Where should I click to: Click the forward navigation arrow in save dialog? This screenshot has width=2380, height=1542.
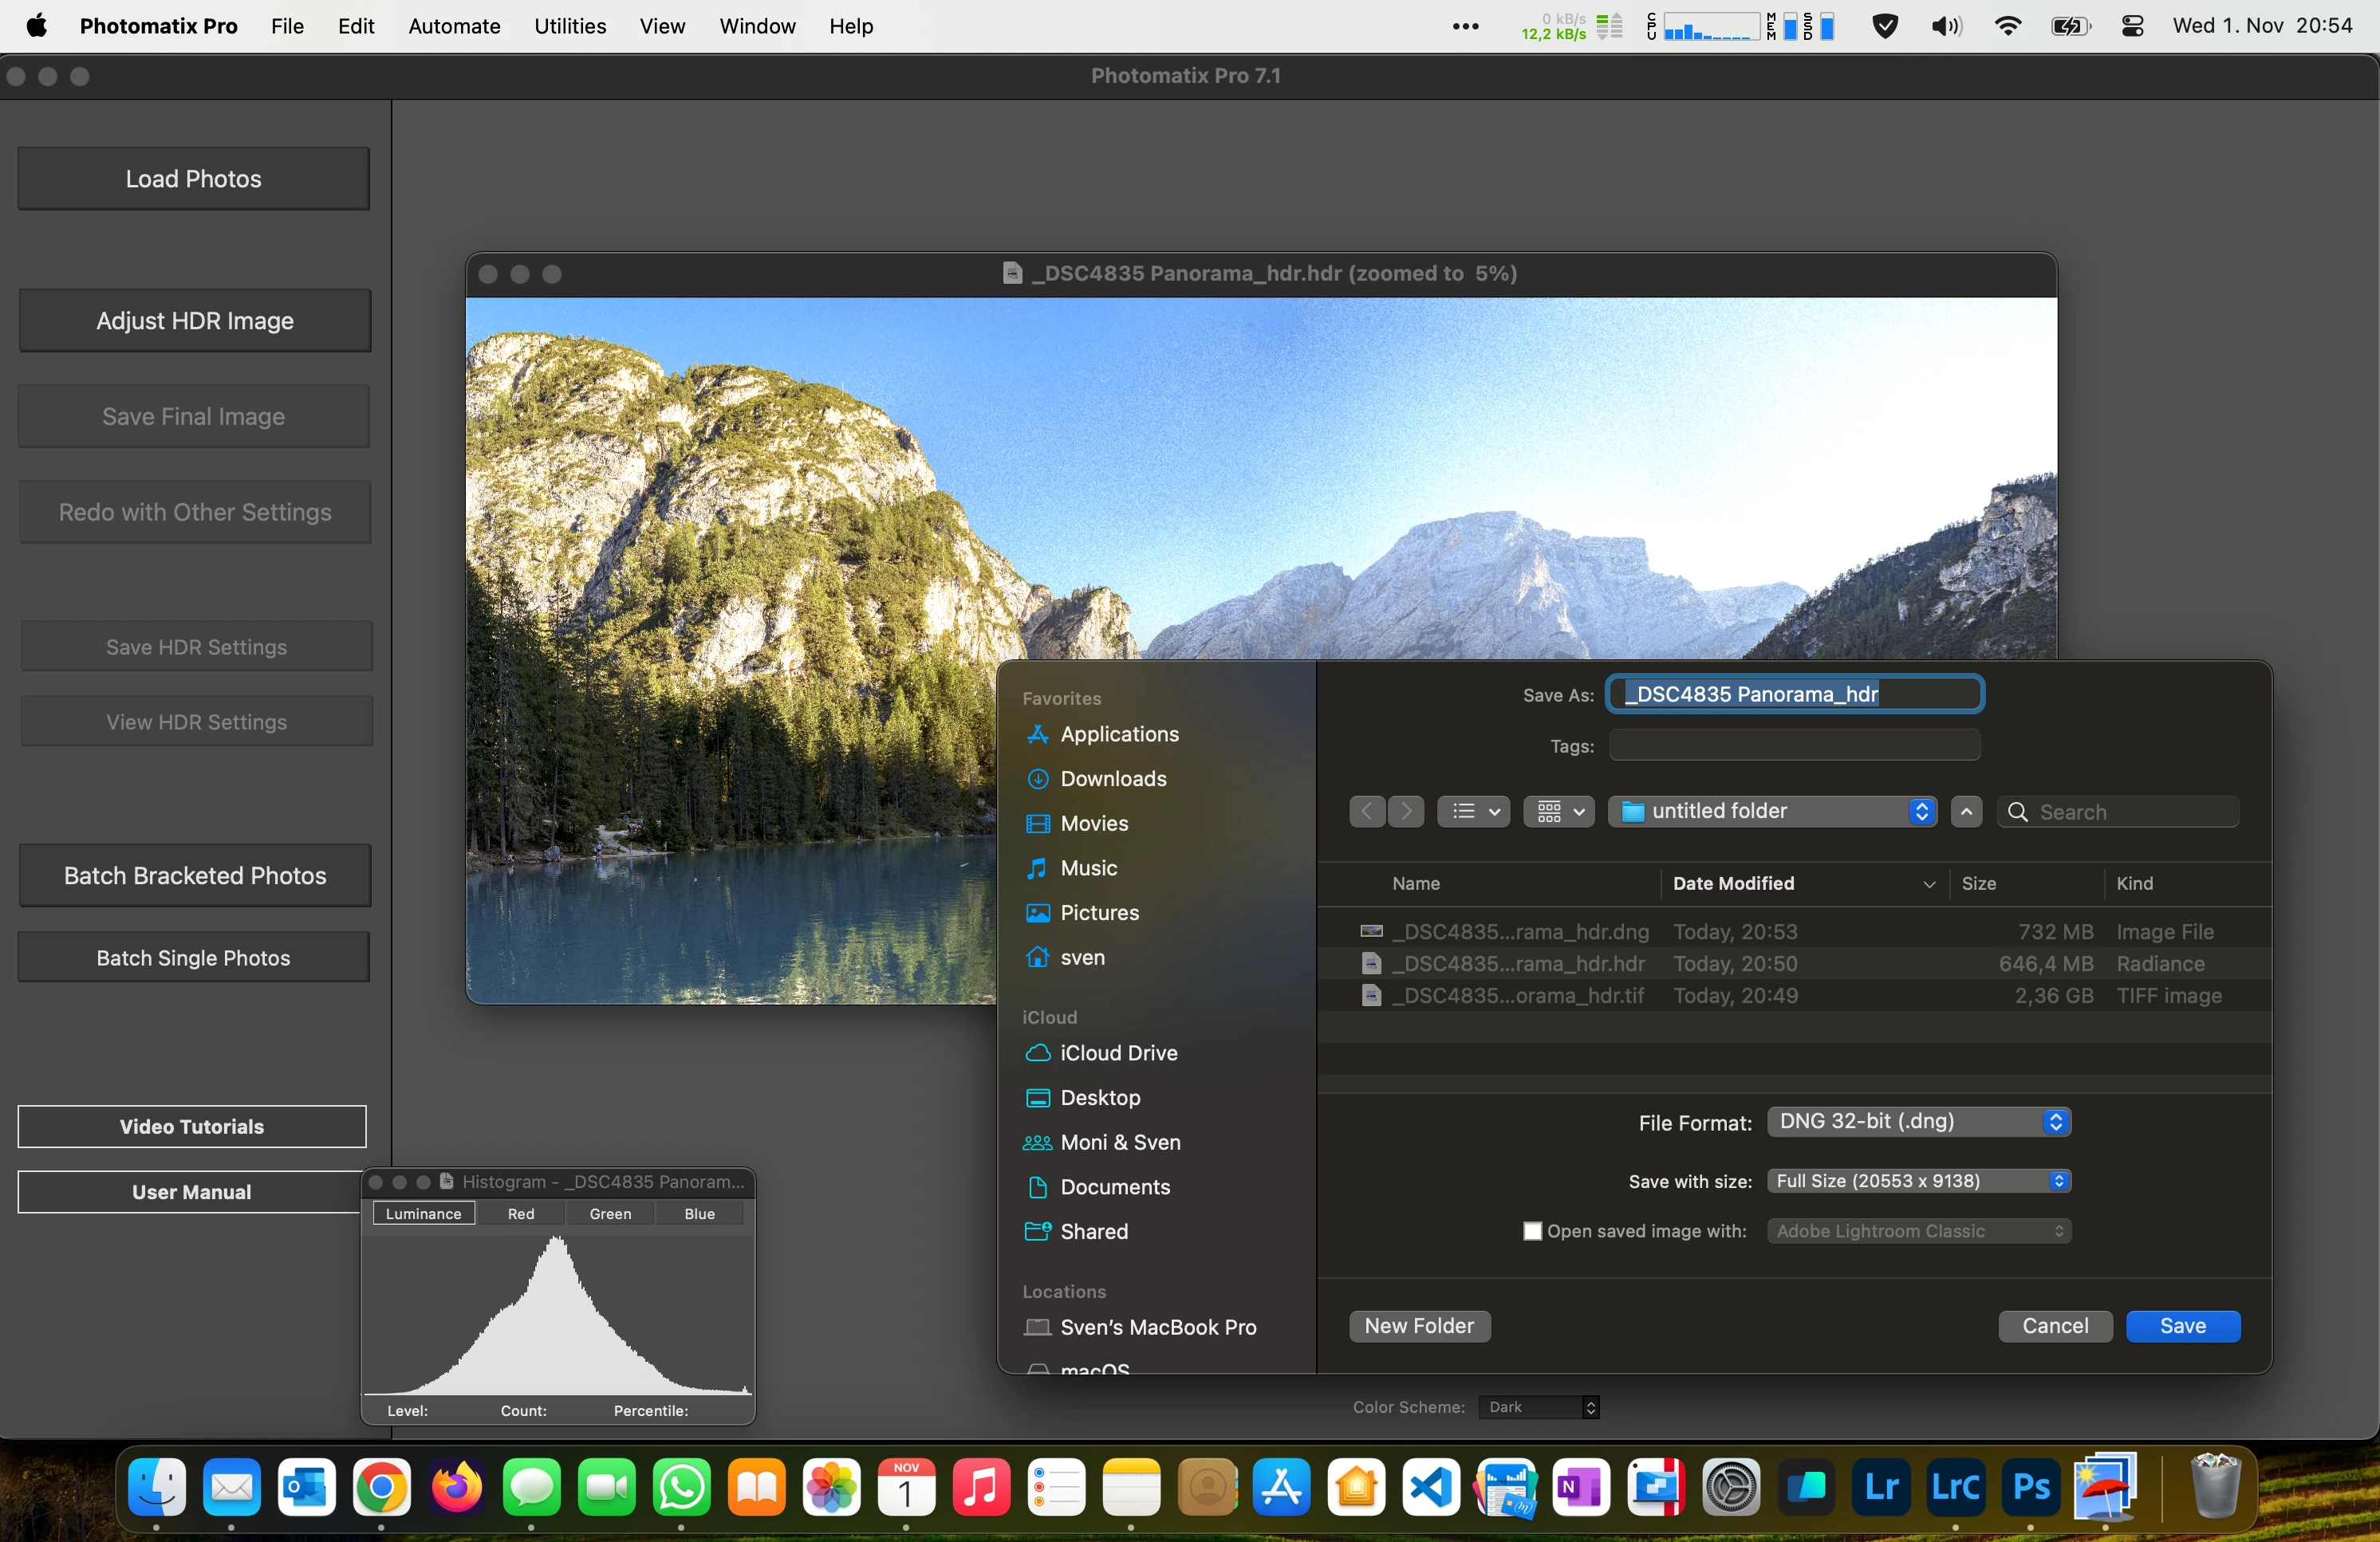[1406, 812]
